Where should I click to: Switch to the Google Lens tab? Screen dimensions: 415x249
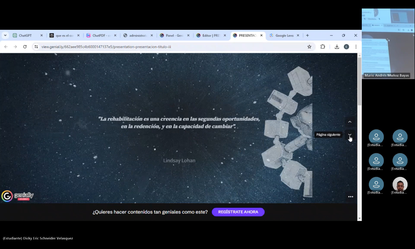click(x=284, y=35)
